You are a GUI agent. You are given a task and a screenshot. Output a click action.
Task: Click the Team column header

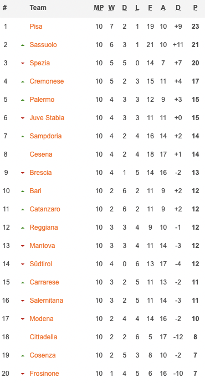click(38, 8)
